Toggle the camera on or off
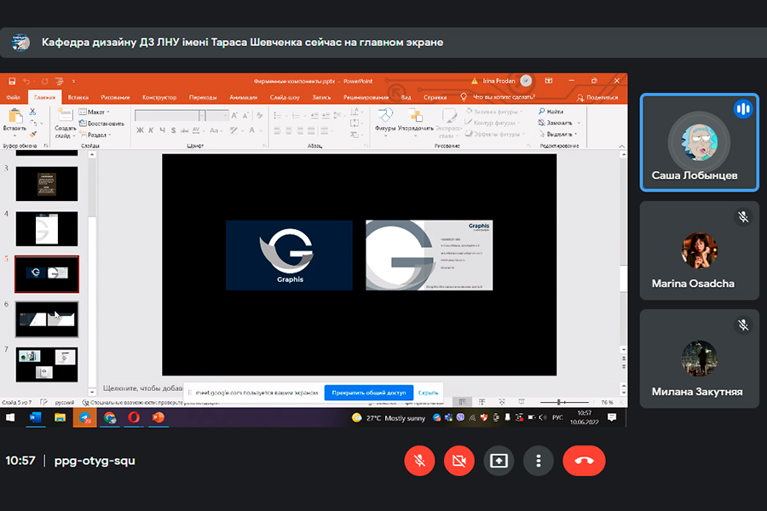767x511 pixels. pyautogui.click(x=458, y=461)
